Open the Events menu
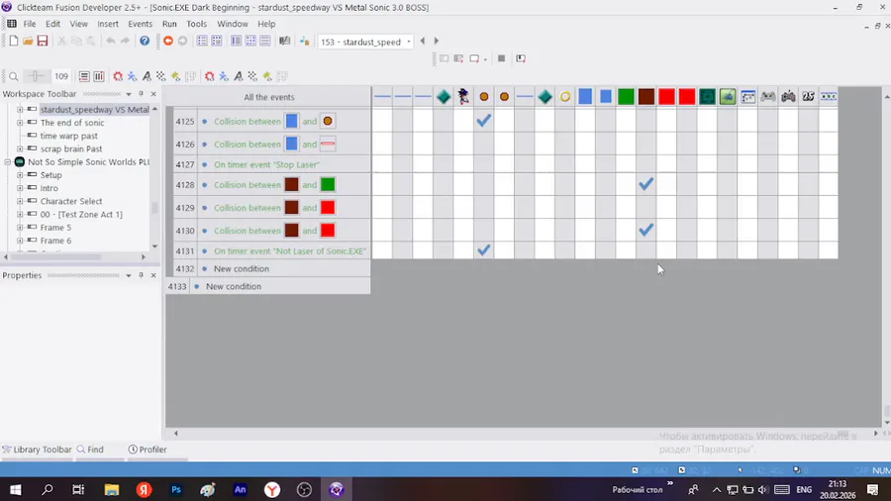 click(140, 24)
